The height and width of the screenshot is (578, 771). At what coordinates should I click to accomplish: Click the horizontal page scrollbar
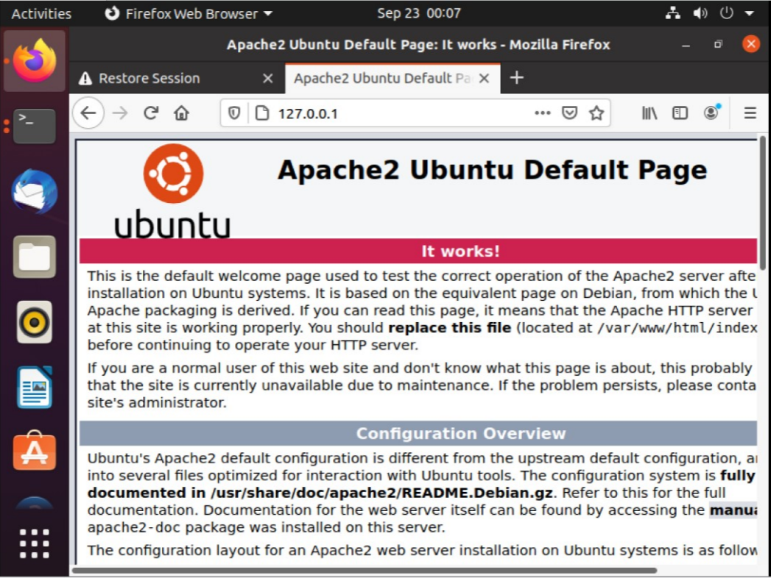tap(365, 570)
